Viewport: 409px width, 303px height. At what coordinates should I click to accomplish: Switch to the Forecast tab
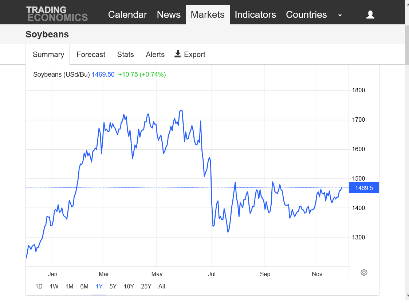pyautogui.click(x=91, y=54)
